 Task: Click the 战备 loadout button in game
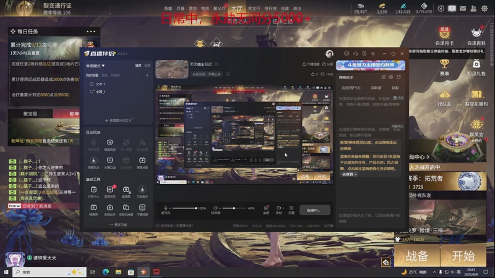[x=416, y=256]
